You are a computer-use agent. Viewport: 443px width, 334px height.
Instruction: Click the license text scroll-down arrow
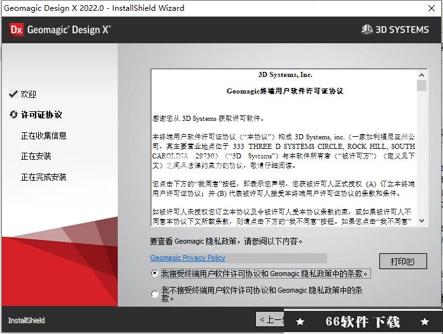(x=421, y=221)
